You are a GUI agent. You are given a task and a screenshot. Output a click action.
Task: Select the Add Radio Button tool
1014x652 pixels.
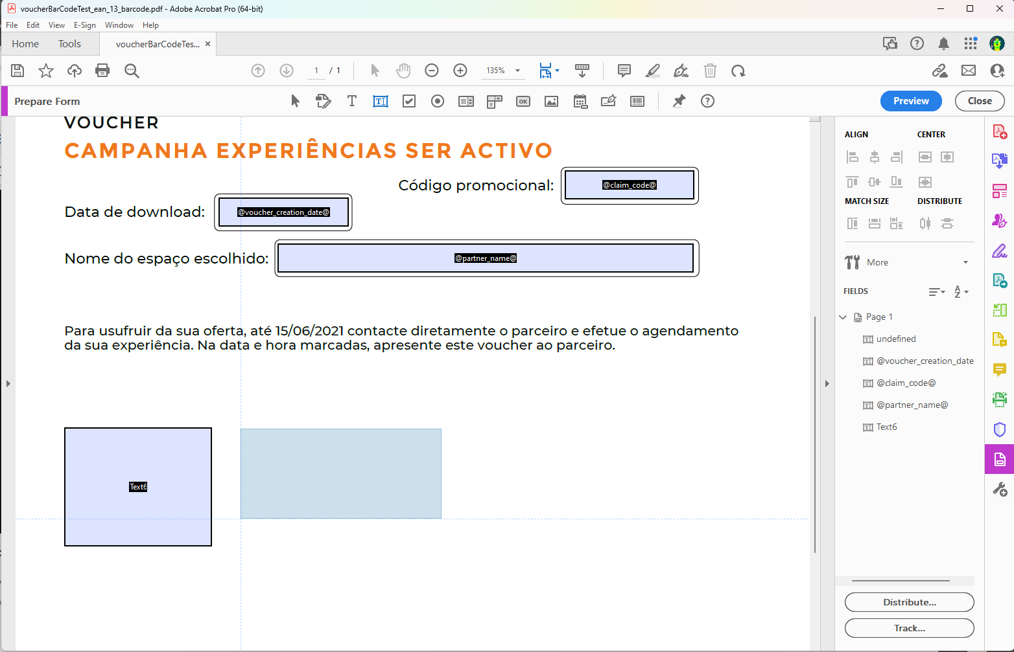coord(438,101)
